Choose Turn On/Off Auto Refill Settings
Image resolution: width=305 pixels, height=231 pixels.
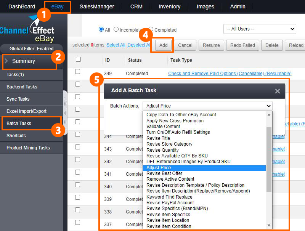[204, 132]
